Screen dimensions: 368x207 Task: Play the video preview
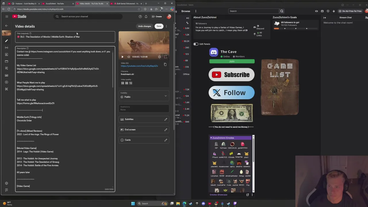[x=122, y=57]
